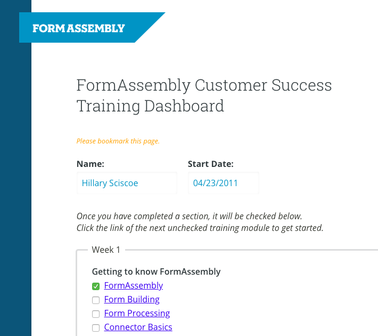Uncheck the green FormAssembly module checkbox
378x336 pixels.
click(x=96, y=286)
